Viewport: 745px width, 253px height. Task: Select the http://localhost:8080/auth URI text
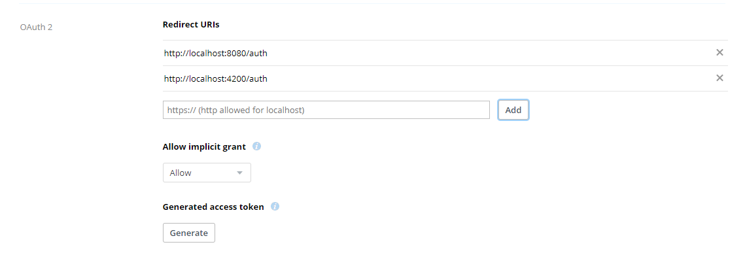pos(216,53)
